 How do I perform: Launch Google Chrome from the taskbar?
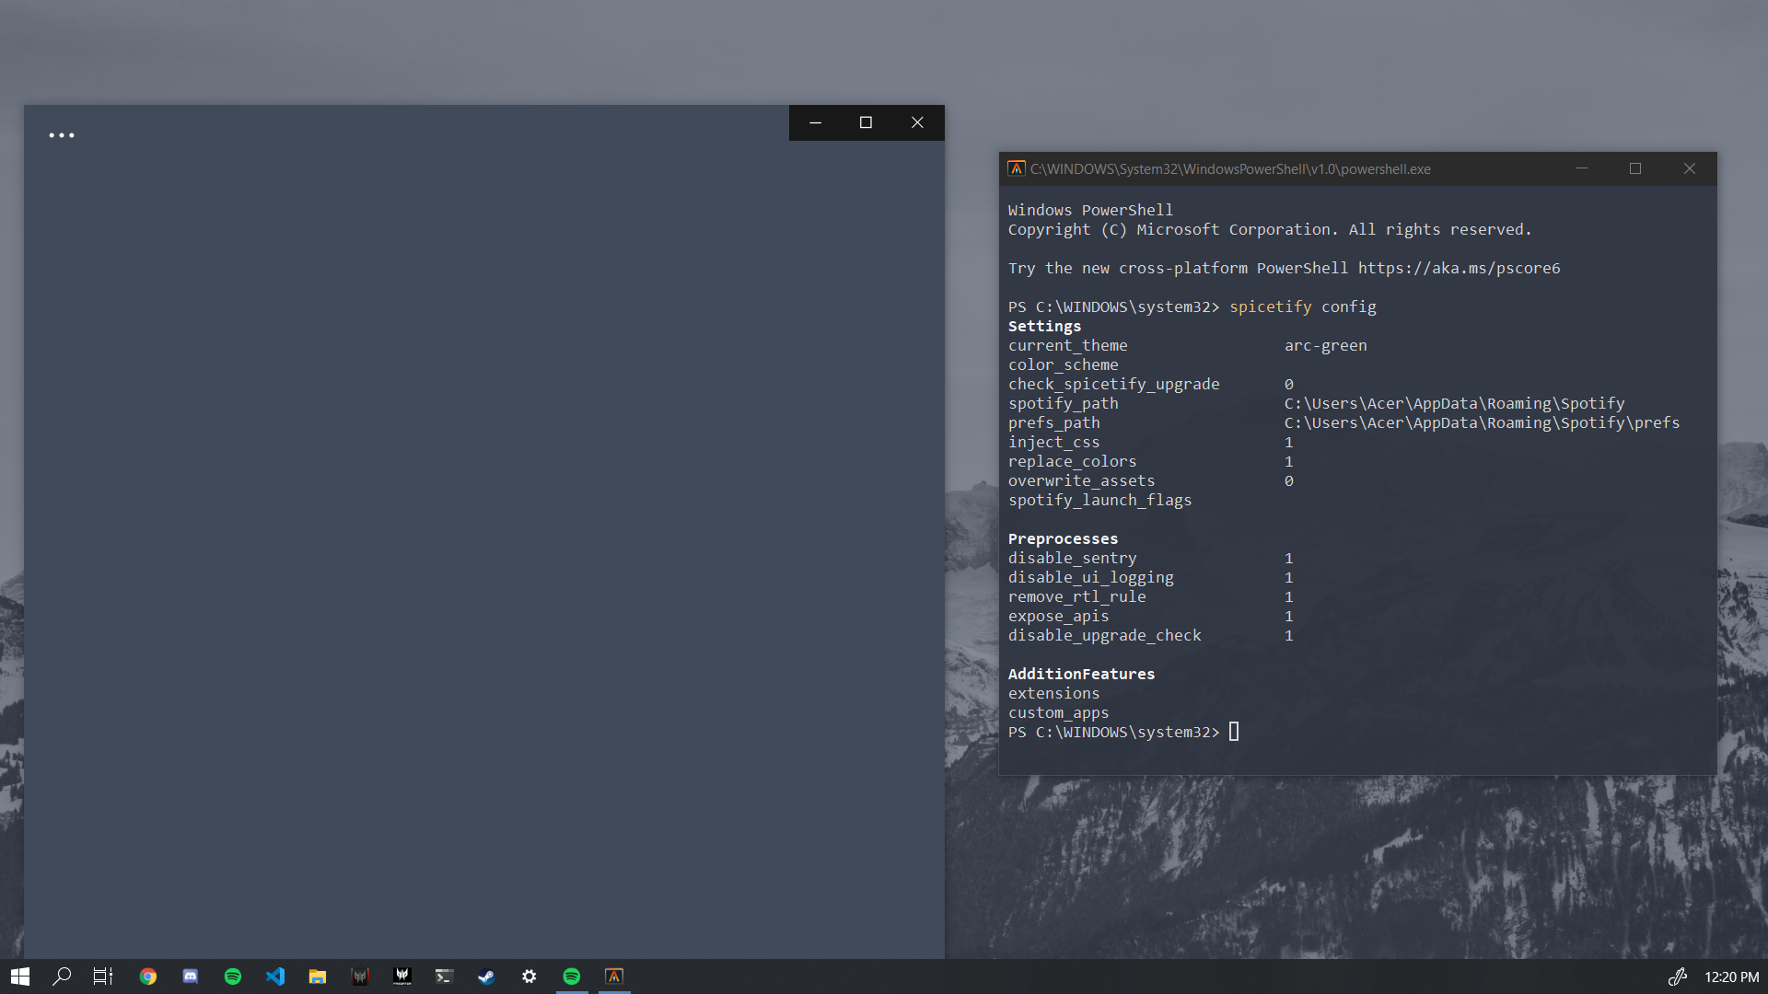(148, 976)
